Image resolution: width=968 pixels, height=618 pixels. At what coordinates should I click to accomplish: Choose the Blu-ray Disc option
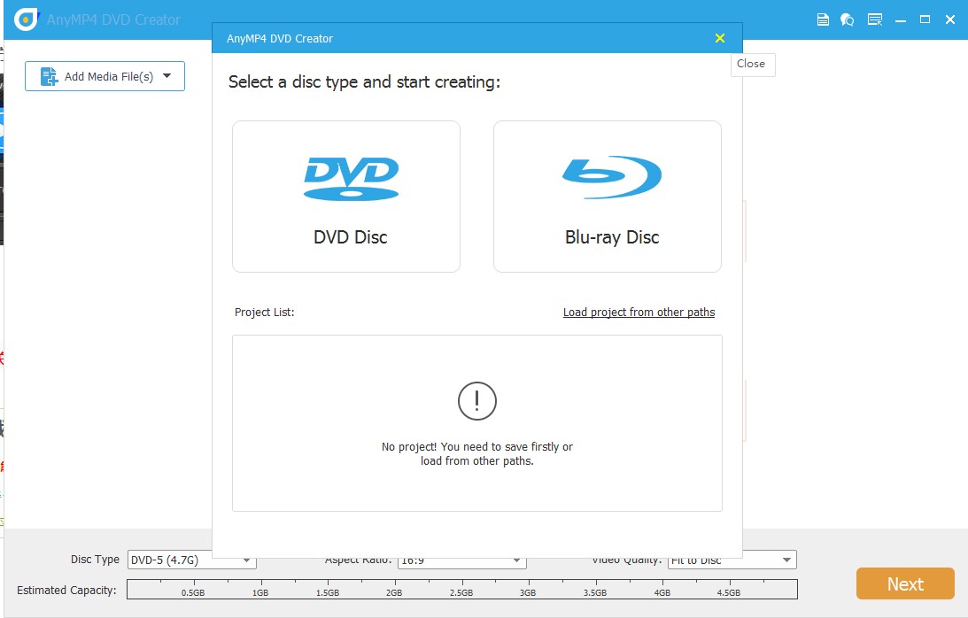608,197
